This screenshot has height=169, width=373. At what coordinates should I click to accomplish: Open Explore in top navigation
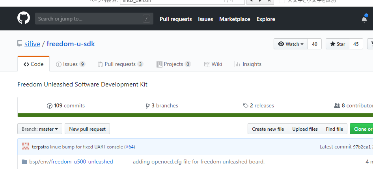266,19
